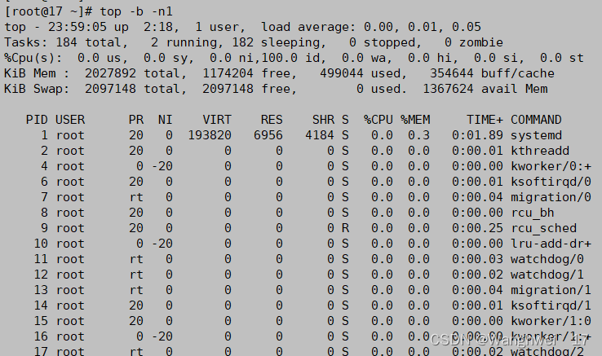Click the 6956 RES value
This screenshot has height=356, width=602.
[268, 135]
